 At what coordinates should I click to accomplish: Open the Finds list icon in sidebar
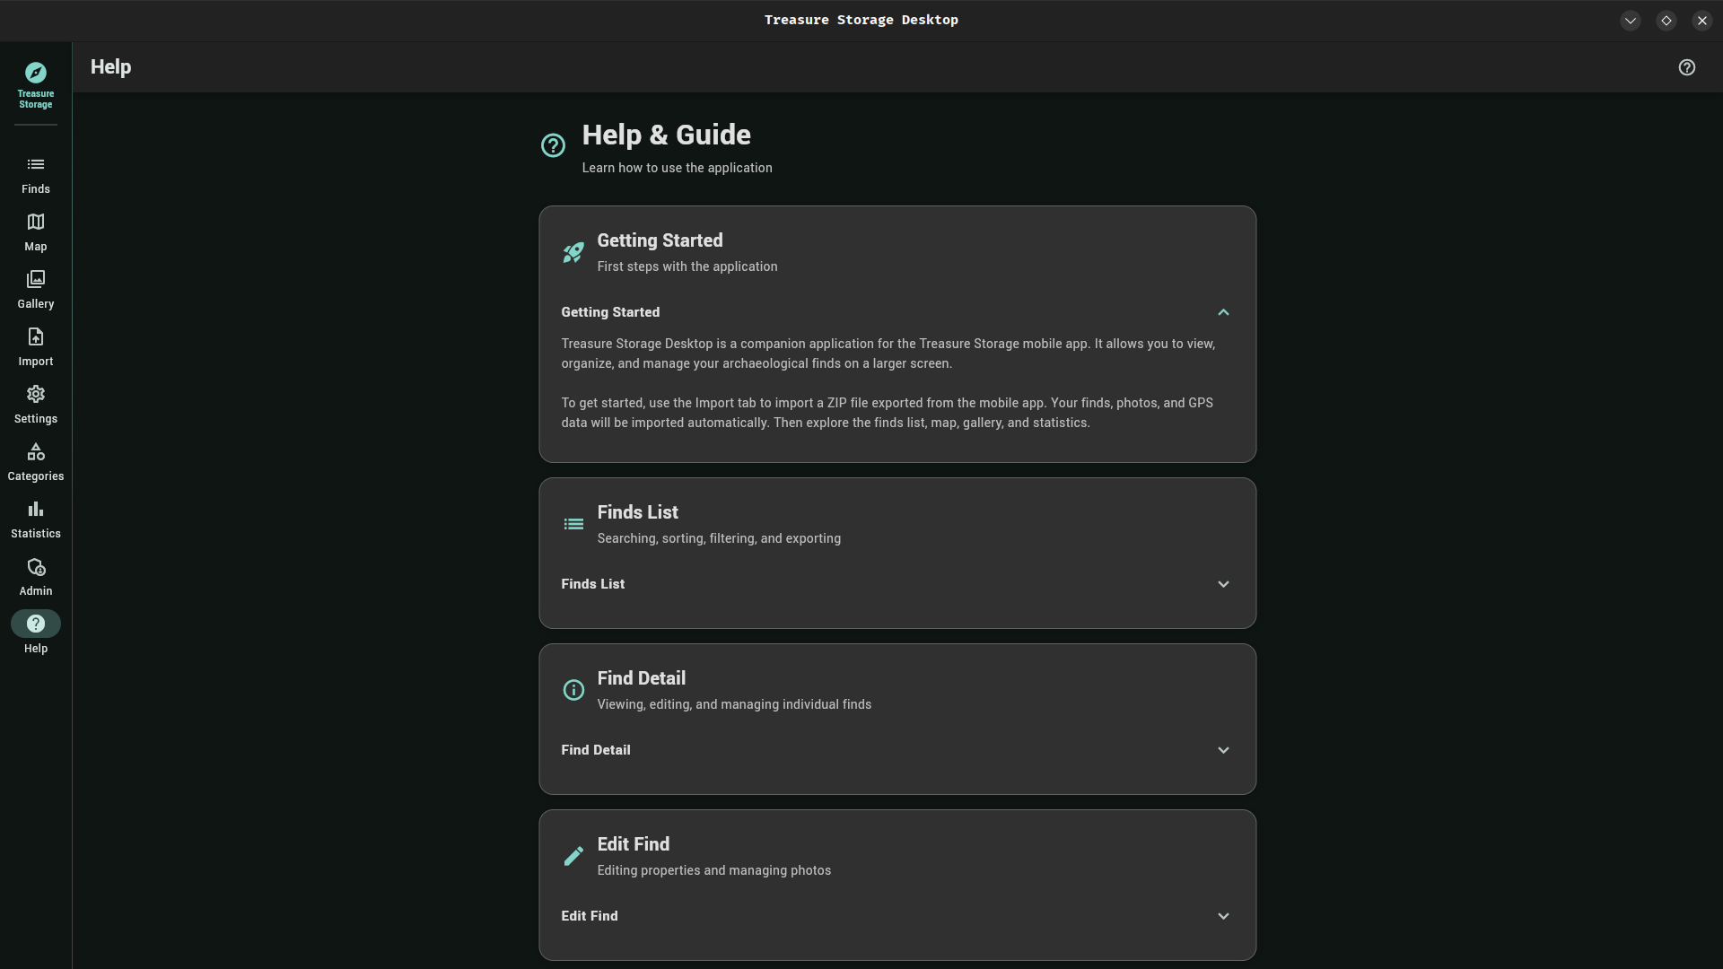pos(36,164)
